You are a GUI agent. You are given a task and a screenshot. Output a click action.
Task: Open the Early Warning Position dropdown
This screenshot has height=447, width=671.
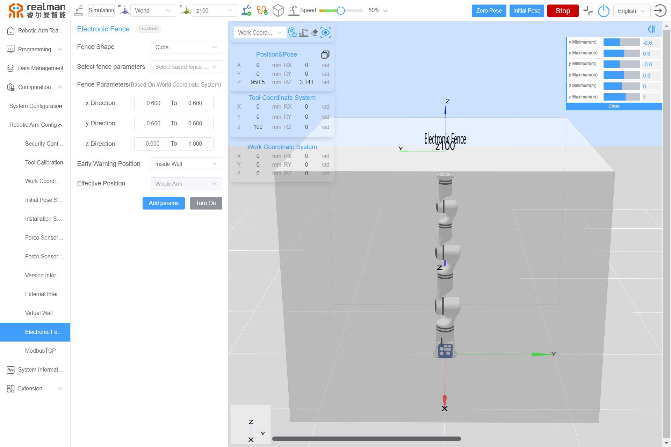pos(186,164)
